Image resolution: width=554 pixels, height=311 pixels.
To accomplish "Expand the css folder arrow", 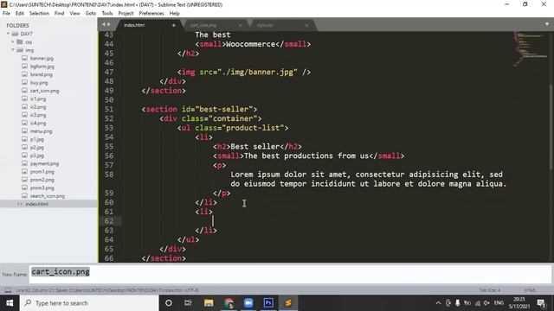I will pyautogui.click(x=13, y=42).
